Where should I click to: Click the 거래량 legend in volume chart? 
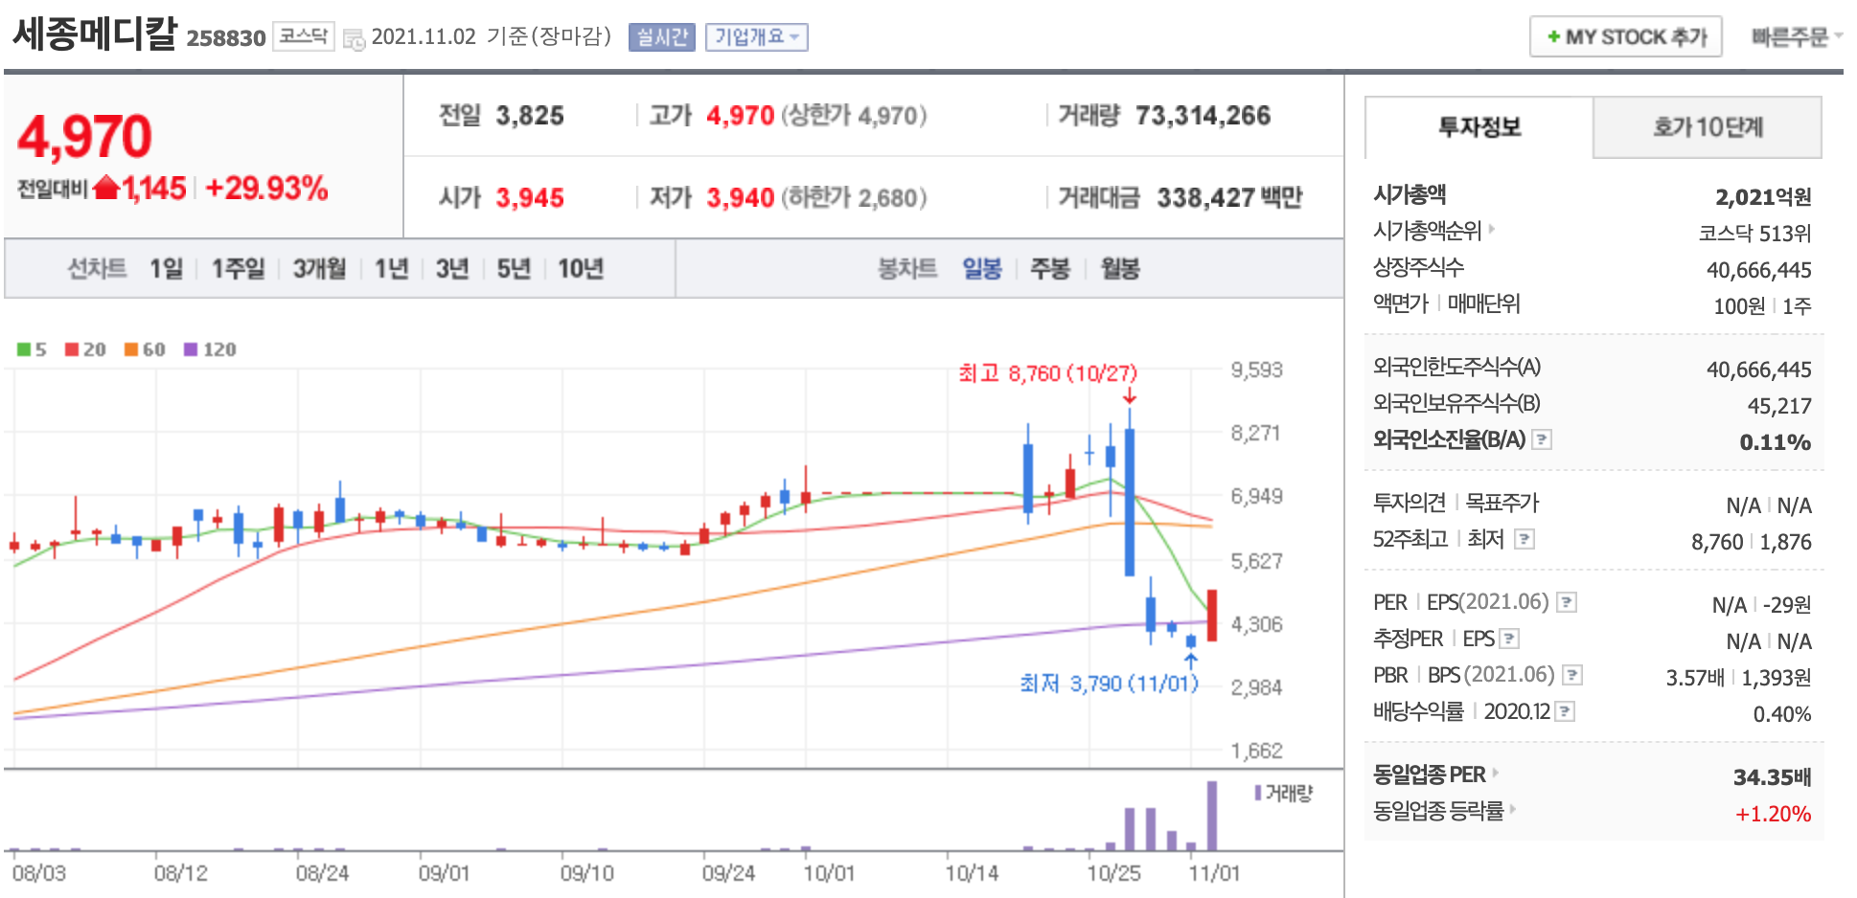1284,793
